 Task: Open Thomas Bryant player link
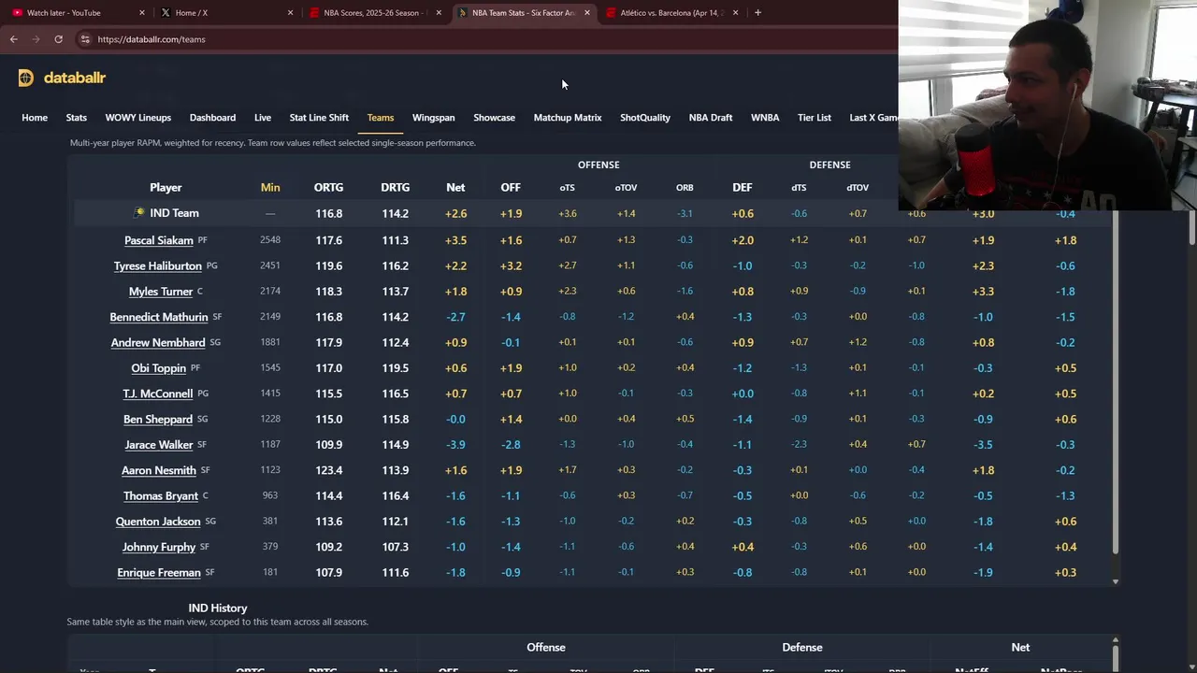pos(161,496)
